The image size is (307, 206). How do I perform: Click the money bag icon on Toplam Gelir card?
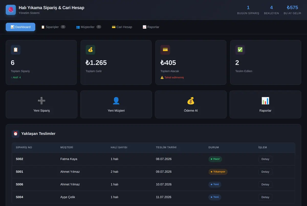click(90, 50)
